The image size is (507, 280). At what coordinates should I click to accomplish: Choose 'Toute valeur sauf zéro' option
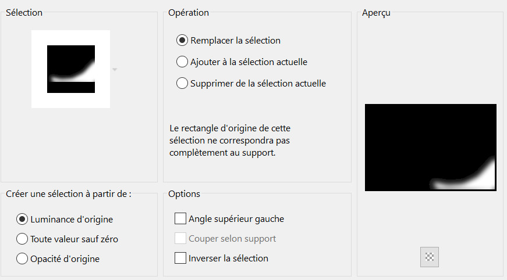(x=23, y=239)
